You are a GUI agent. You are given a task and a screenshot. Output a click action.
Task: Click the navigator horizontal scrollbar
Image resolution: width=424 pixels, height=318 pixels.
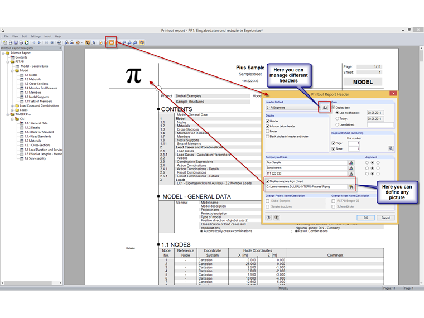tap(28, 283)
